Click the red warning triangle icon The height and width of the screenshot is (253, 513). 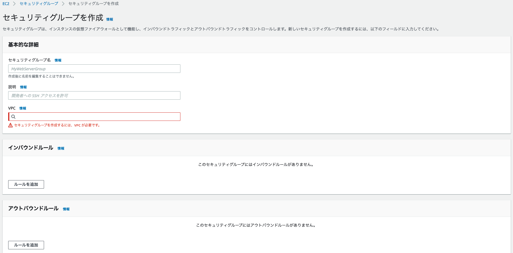click(10, 125)
